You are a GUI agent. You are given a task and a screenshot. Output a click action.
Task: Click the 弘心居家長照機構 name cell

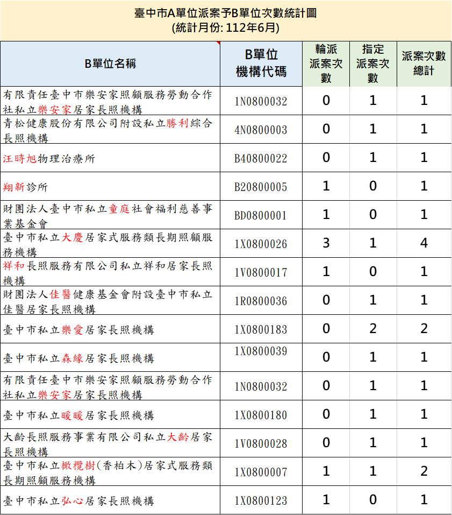click(110, 500)
